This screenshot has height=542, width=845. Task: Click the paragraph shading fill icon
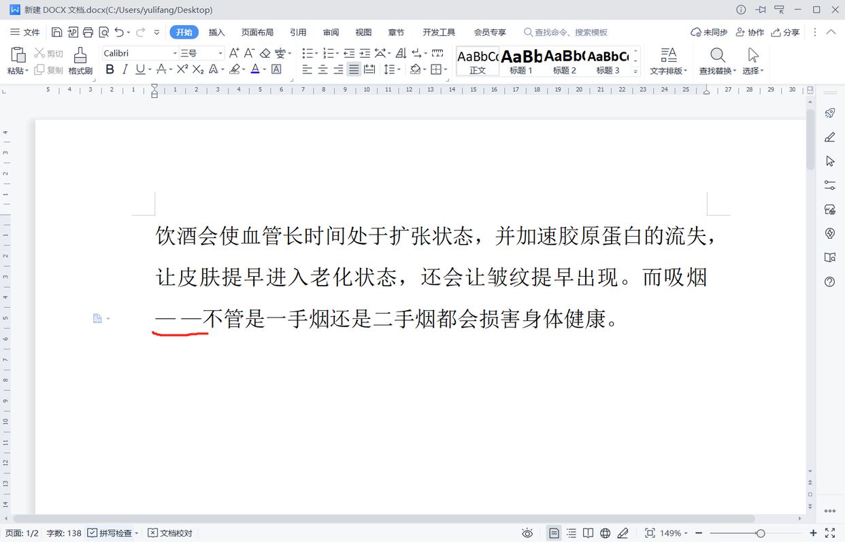click(415, 69)
